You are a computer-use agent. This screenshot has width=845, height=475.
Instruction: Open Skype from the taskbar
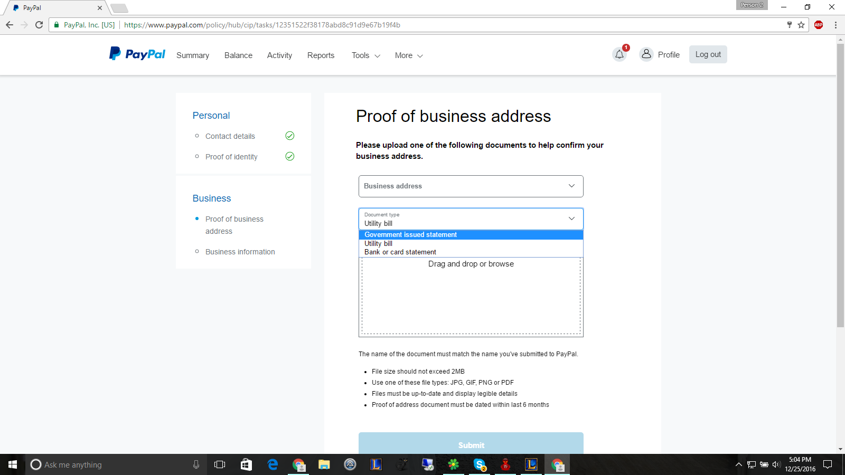coord(480,464)
